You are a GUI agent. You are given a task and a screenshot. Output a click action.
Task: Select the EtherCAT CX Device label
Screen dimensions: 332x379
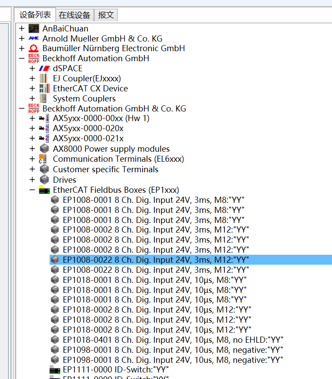click(91, 88)
